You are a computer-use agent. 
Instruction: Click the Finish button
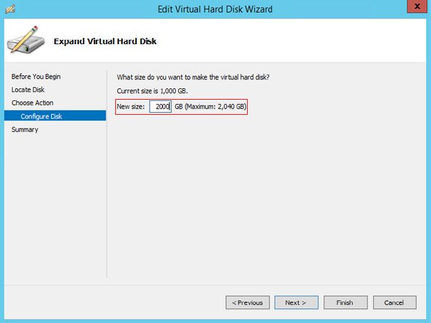click(x=345, y=302)
